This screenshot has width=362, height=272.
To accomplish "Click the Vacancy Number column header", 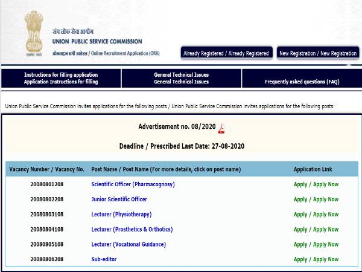I will [46, 169].
